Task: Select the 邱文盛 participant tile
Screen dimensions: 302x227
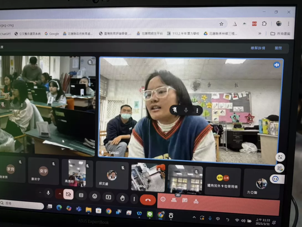Action: (112, 175)
